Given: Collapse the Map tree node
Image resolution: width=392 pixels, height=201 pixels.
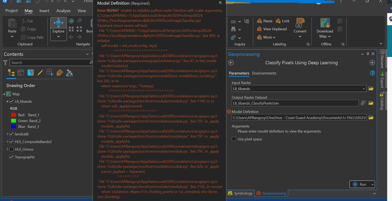Looking at the screenshot, I should point(4,94).
